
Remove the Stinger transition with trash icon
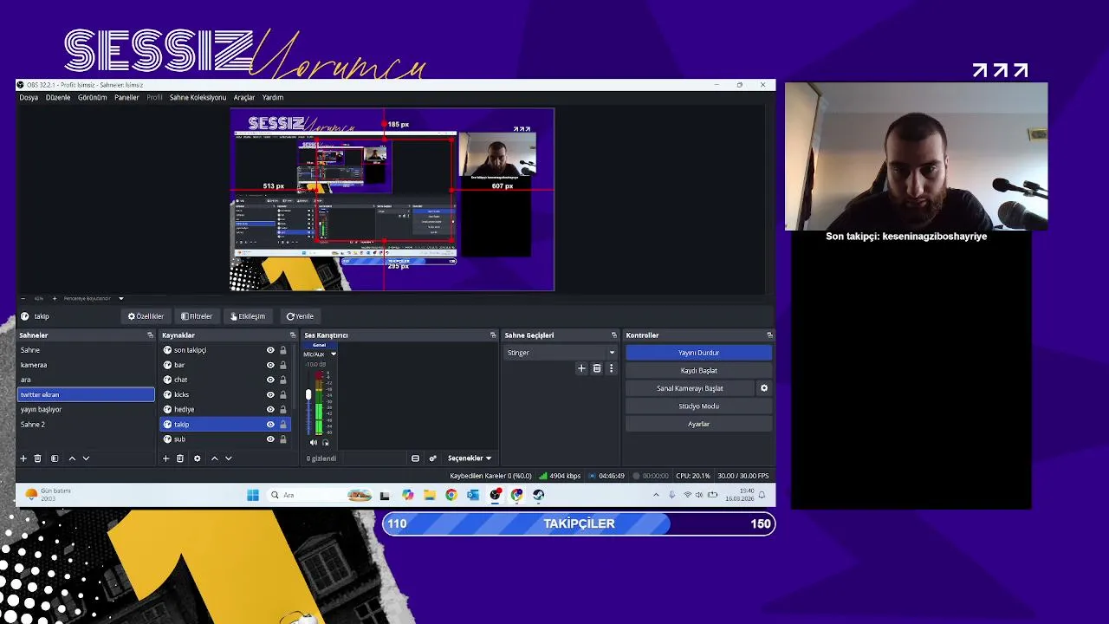597,368
